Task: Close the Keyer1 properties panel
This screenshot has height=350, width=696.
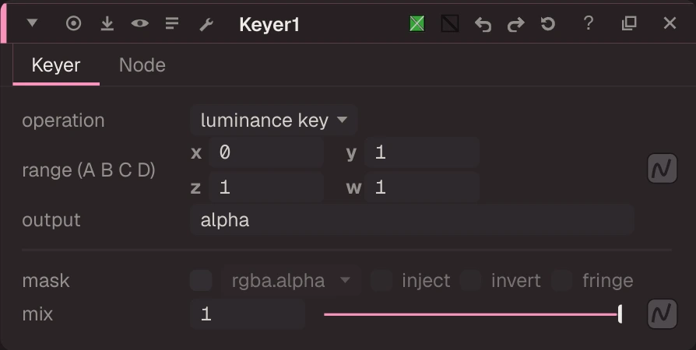Action: 670,23
